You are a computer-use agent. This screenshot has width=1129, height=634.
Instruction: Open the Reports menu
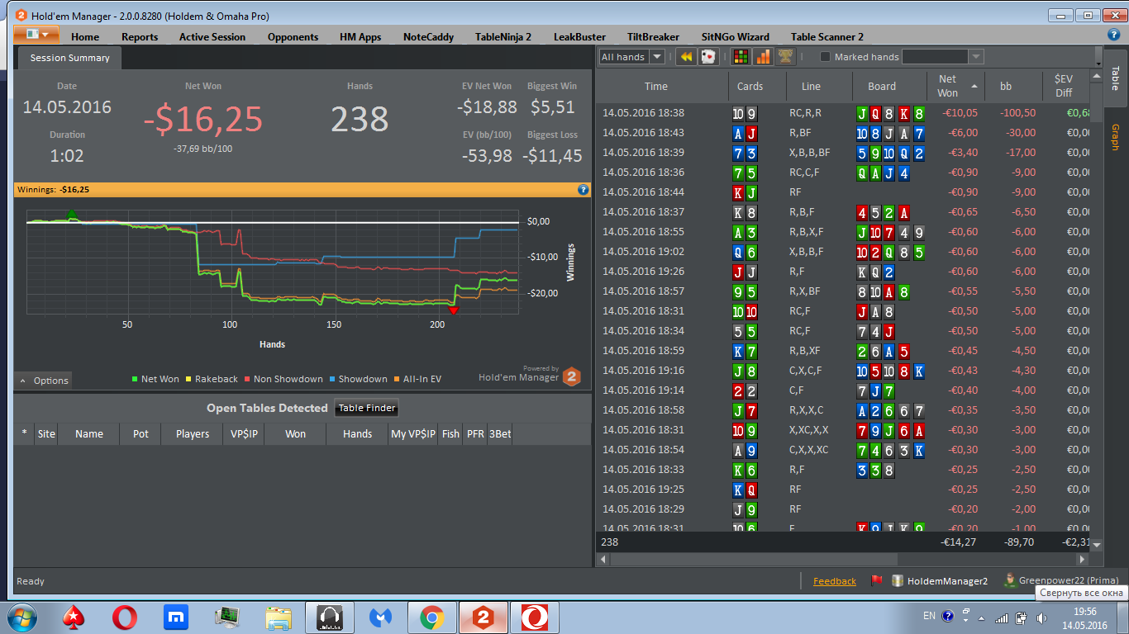(140, 36)
